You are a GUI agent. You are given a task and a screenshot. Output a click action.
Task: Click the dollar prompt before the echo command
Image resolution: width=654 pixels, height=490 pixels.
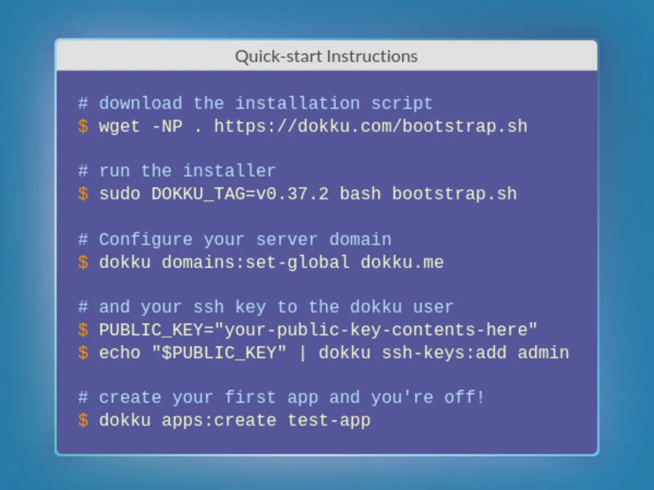point(83,352)
